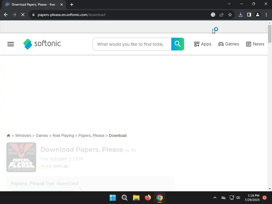Open clock showing 1:18 PM
This screenshot has width=272, height=204.
252,198
